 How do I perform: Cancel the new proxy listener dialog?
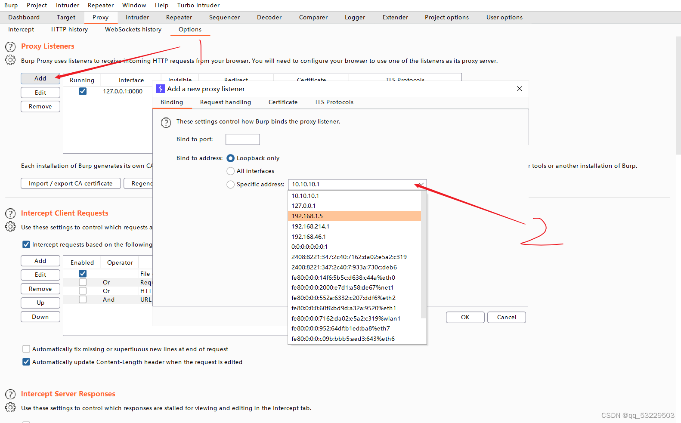point(507,317)
